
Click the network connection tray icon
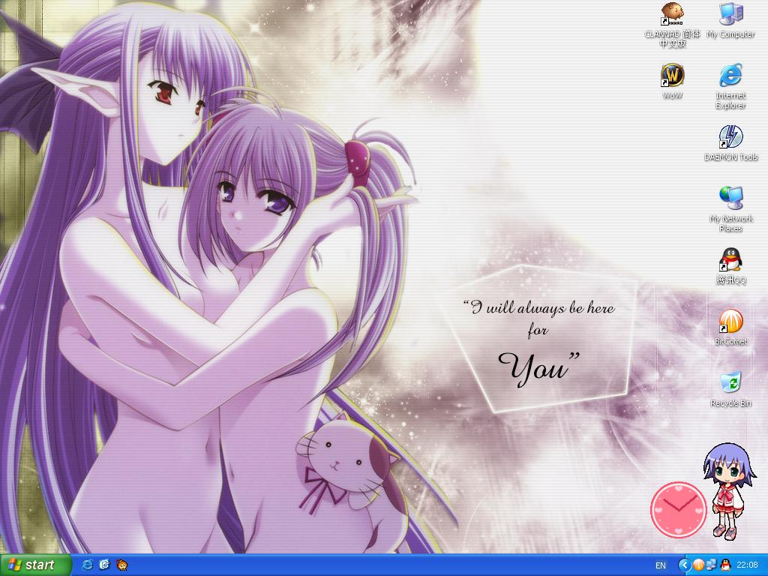point(712,565)
